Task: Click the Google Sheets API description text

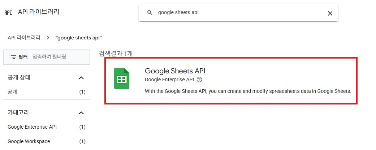Action: pos(248,91)
